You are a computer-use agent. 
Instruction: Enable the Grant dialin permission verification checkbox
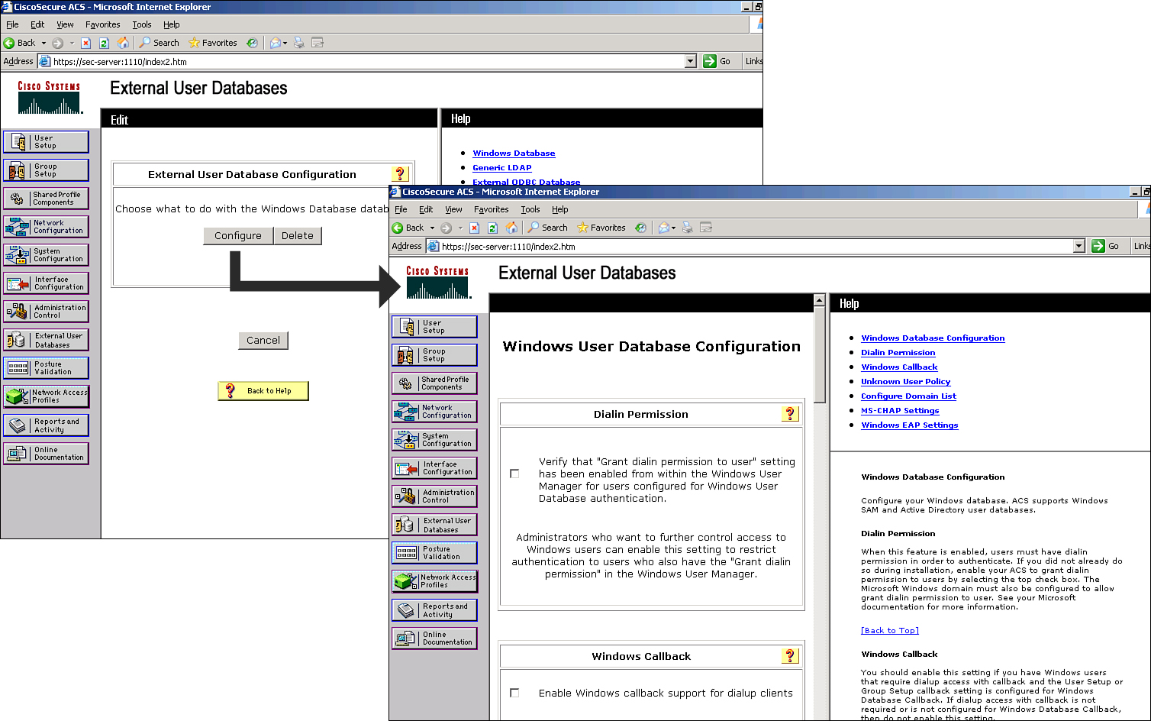[514, 474]
